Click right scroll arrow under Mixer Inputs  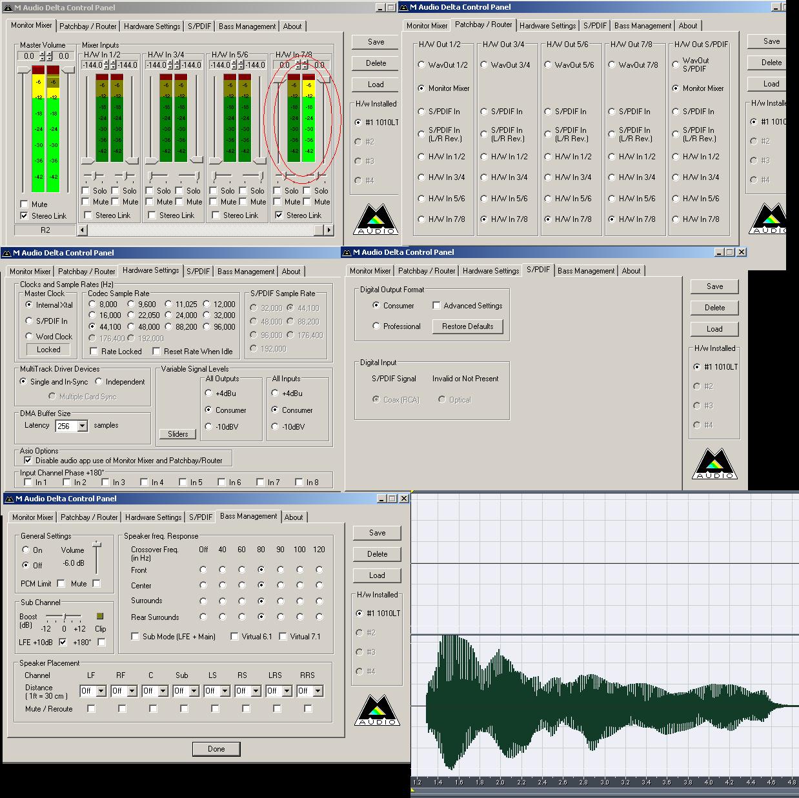pyautogui.click(x=329, y=230)
